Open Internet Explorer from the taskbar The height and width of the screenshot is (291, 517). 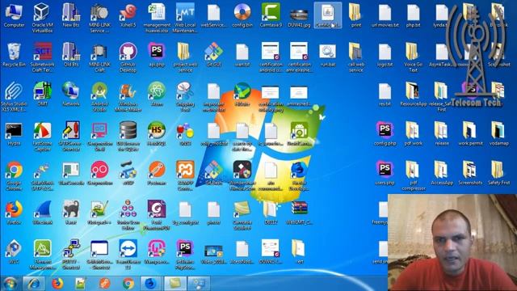click(x=34, y=284)
